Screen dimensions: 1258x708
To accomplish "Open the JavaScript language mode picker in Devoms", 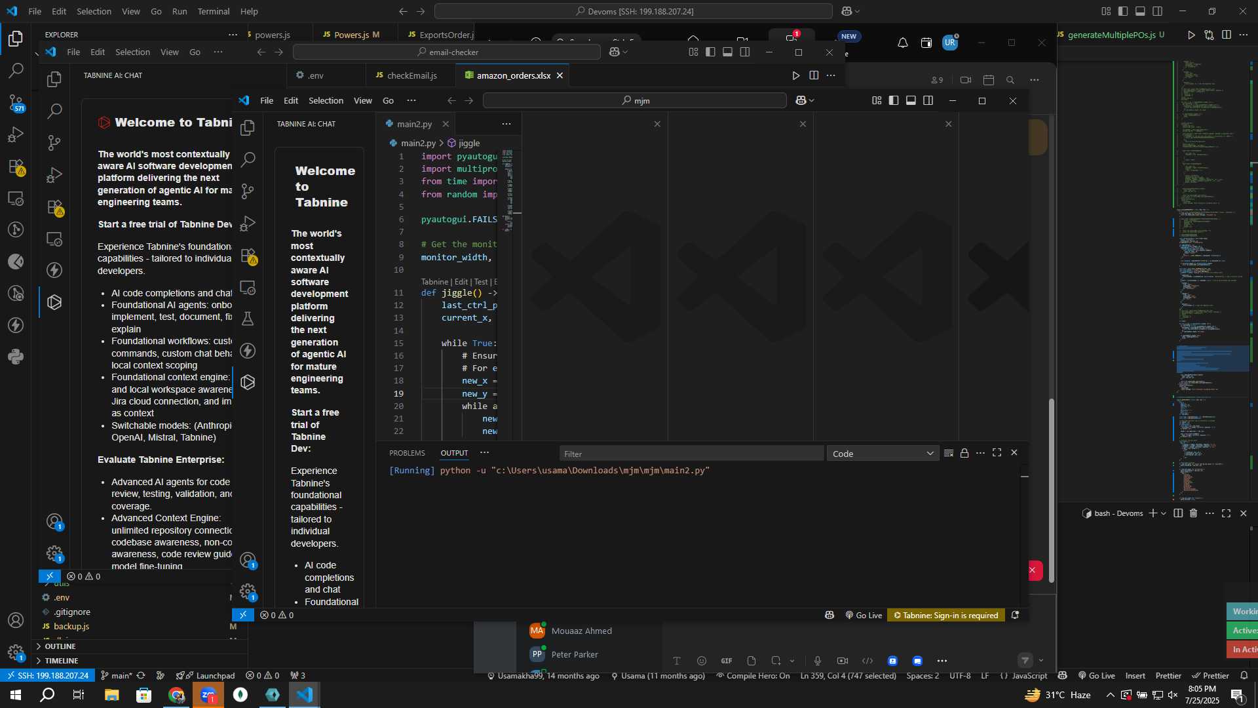I will click(x=1029, y=676).
